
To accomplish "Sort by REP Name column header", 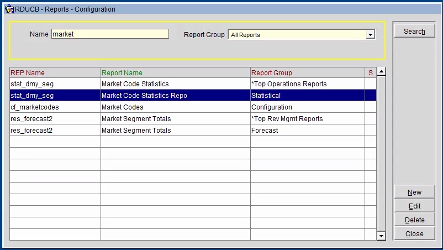I will point(55,72).
